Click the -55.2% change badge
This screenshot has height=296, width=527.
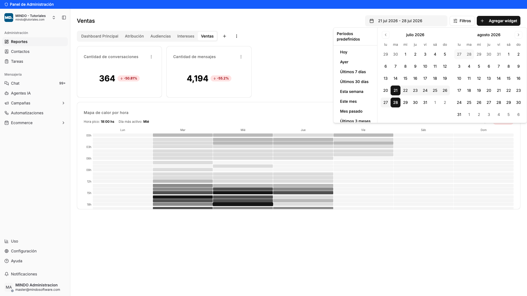coord(221,78)
